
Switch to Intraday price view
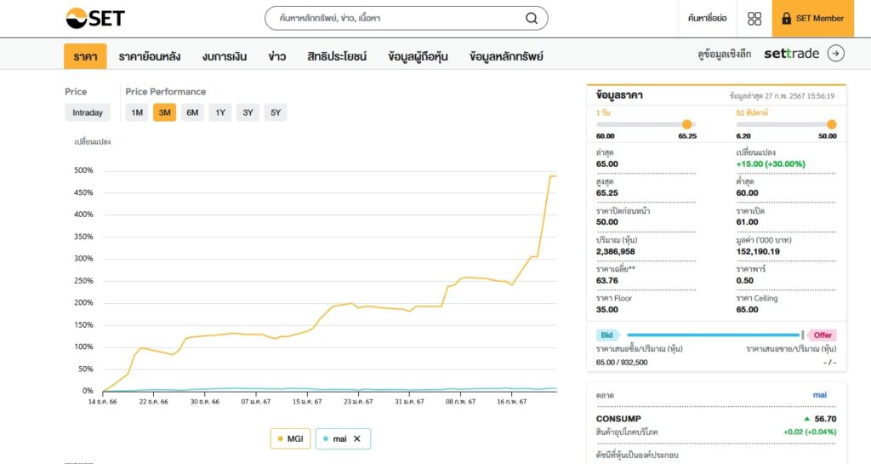pos(88,112)
